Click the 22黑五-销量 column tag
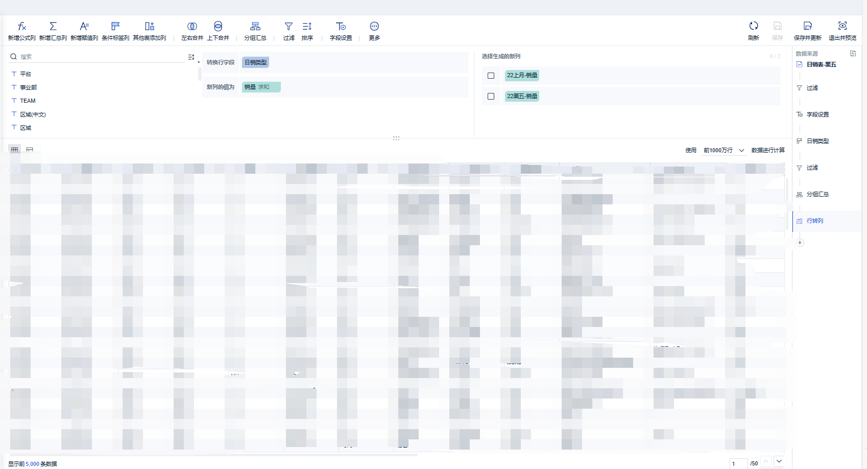 [522, 96]
